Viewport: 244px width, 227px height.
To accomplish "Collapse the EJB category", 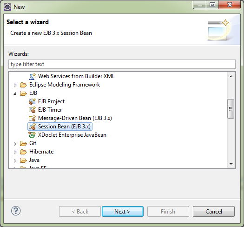I will pyautogui.click(x=15, y=93).
